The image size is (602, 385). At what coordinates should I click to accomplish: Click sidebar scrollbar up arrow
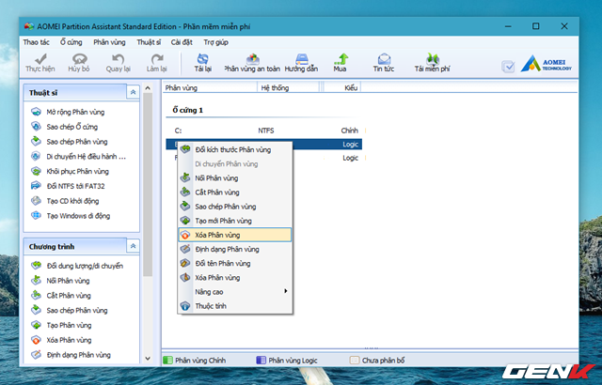pos(148,88)
